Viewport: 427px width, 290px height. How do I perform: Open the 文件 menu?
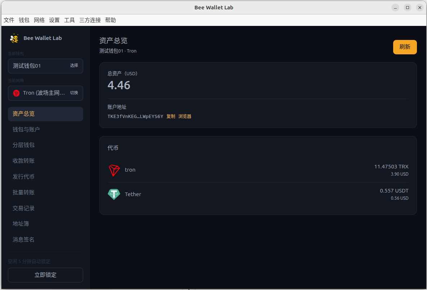9,20
